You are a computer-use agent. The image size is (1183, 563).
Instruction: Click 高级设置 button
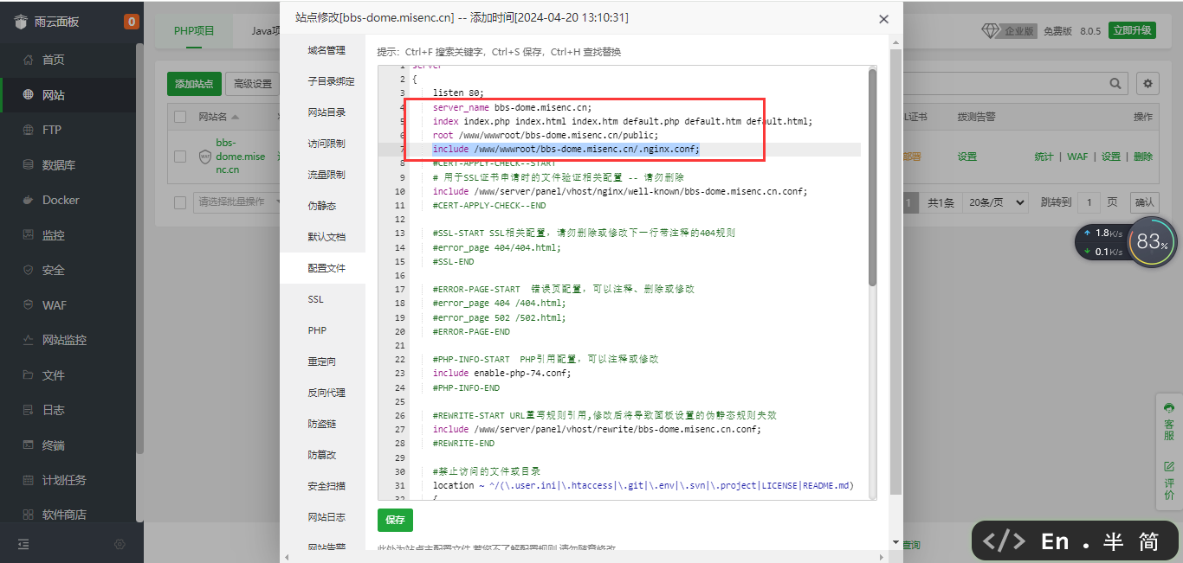tap(253, 84)
